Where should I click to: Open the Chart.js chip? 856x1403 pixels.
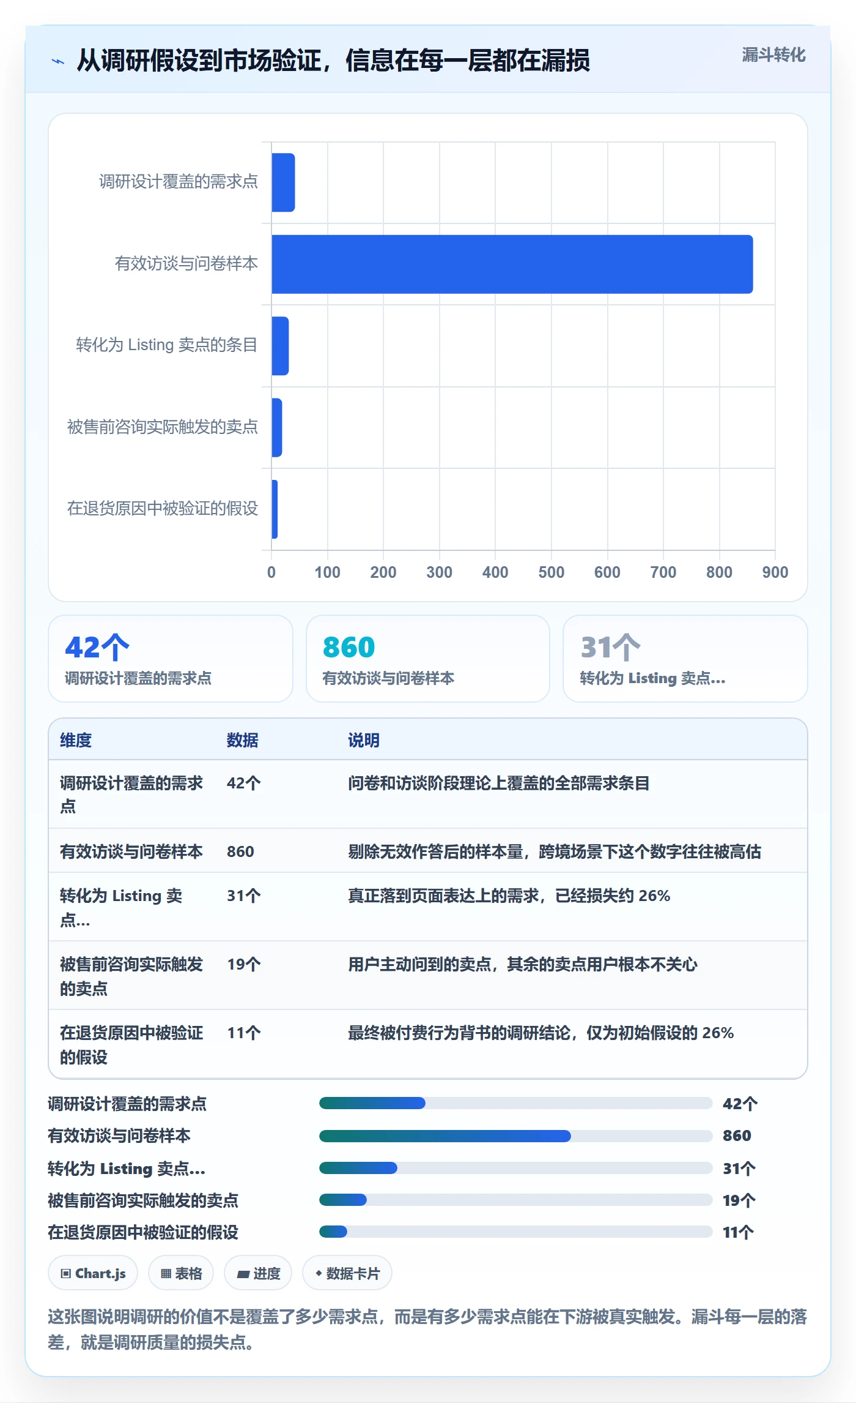(x=93, y=1273)
